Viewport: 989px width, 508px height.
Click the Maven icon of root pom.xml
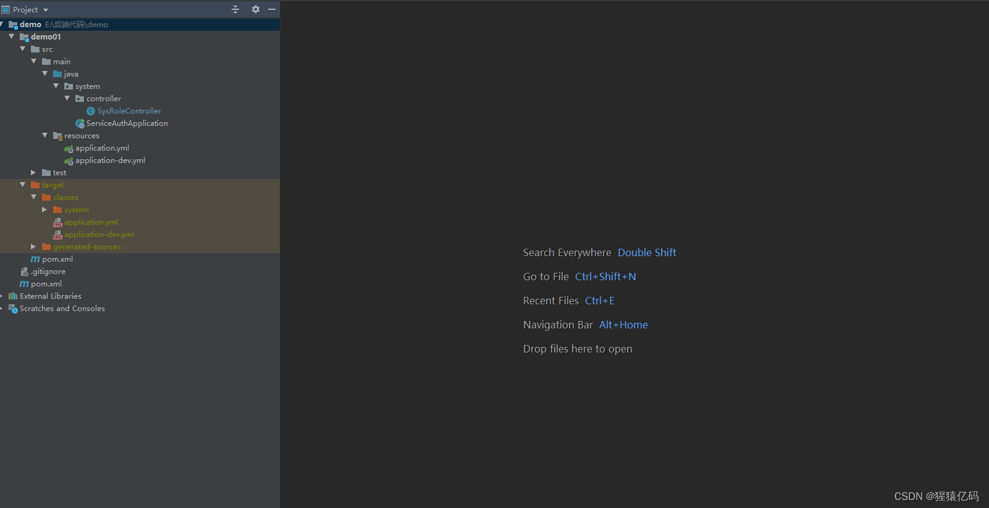[24, 284]
